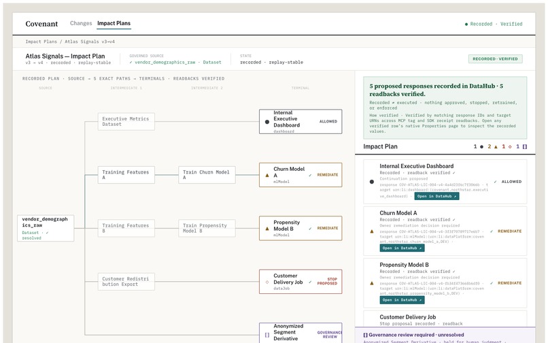Click the Anonymized Segment Derivative terminal node

pyautogui.click(x=301, y=333)
